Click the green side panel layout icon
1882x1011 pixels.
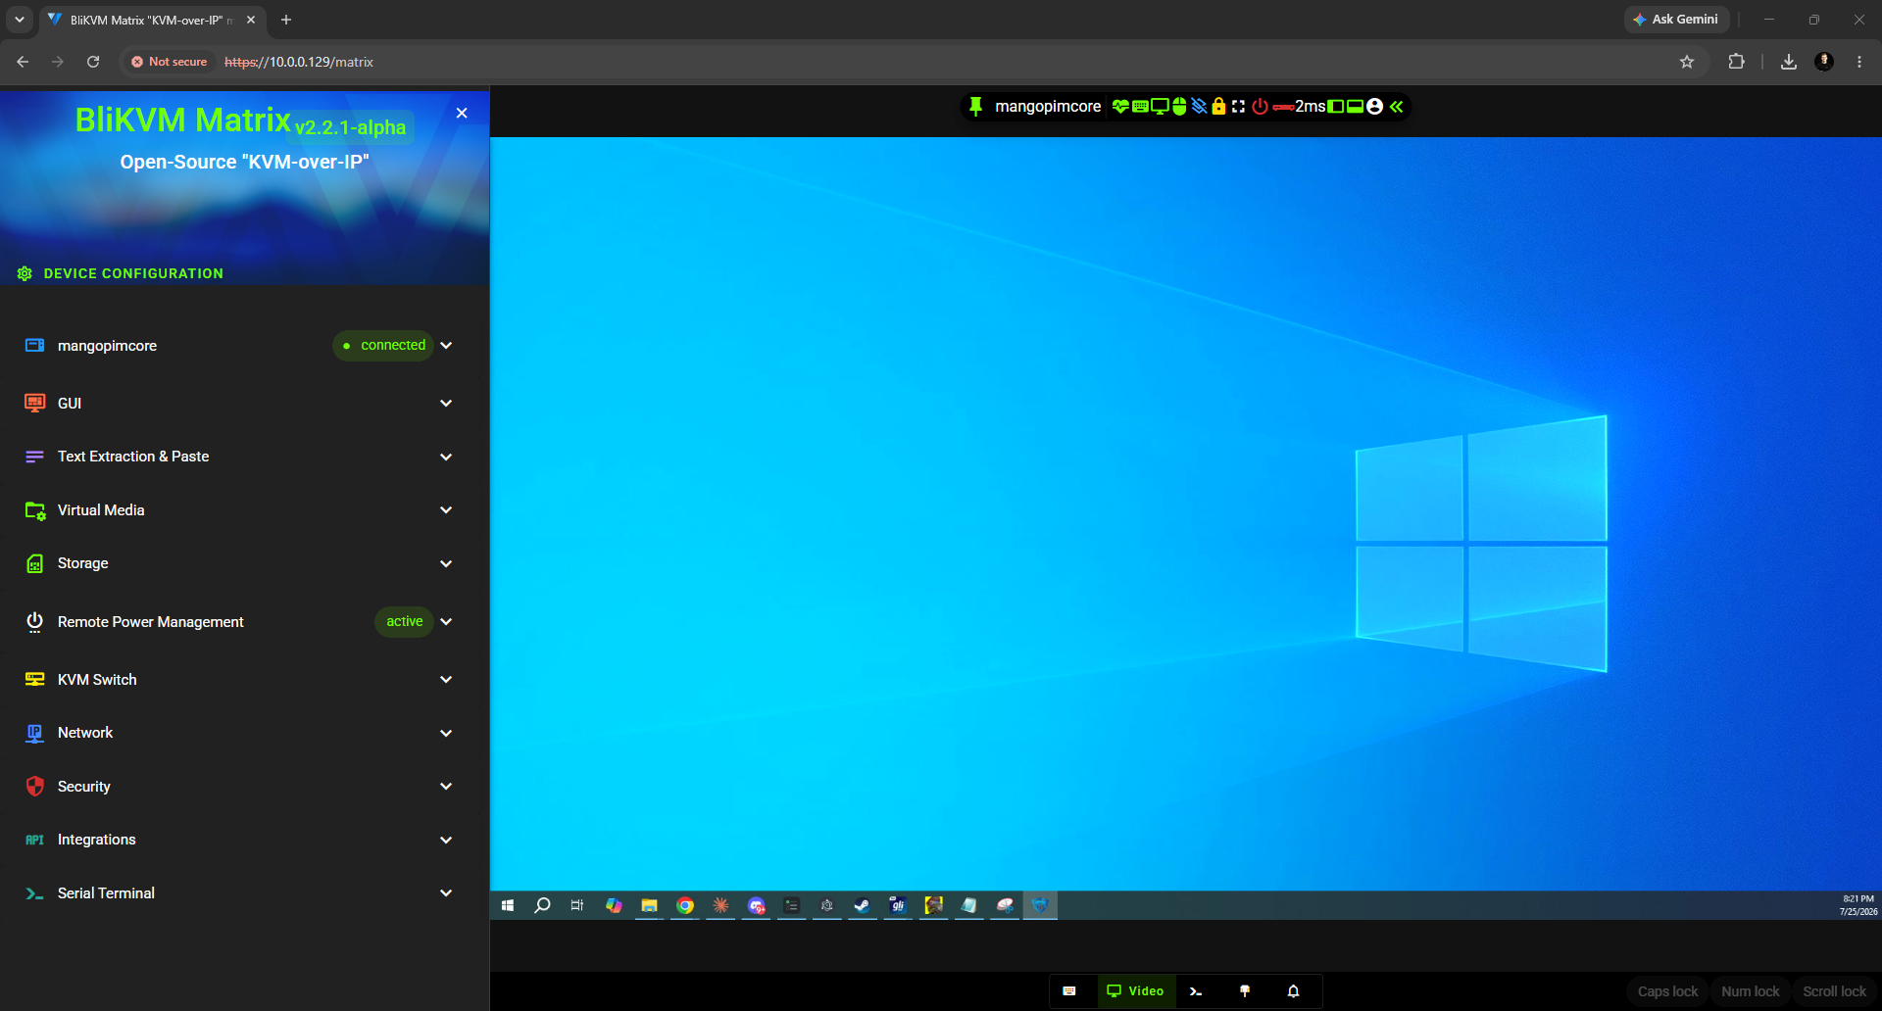pos(1336,106)
